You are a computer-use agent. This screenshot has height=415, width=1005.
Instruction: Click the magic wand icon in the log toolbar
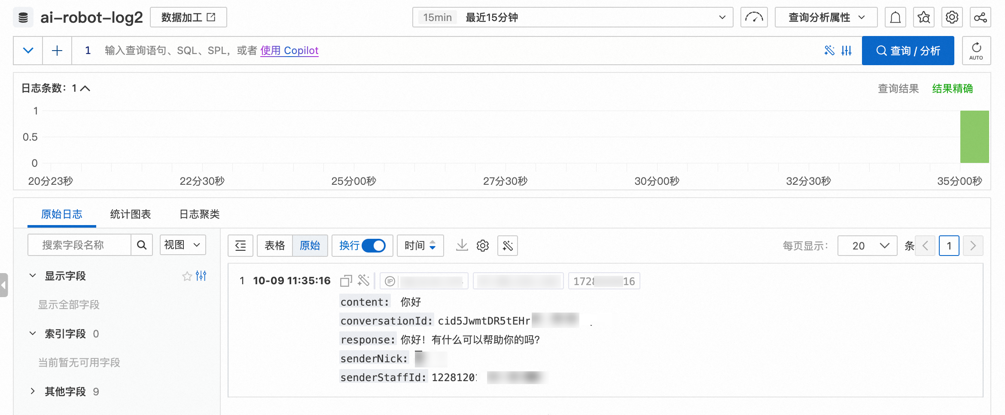click(508, 246)
